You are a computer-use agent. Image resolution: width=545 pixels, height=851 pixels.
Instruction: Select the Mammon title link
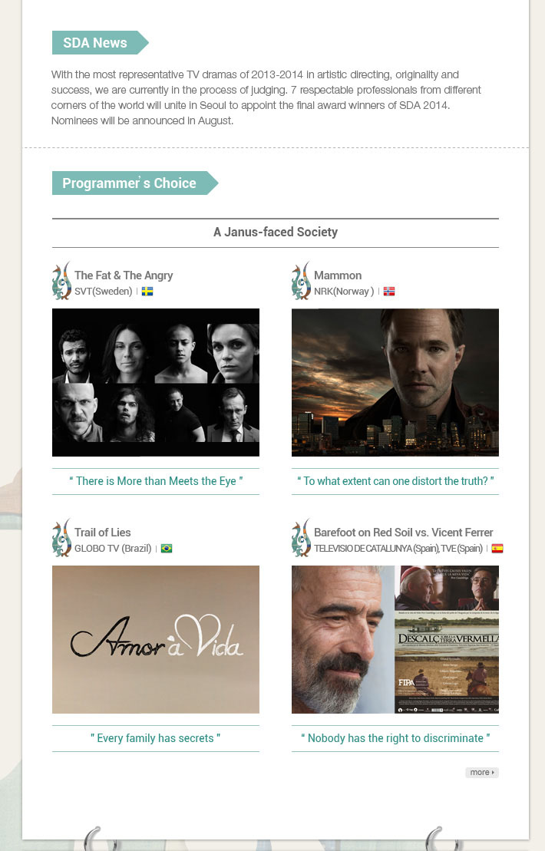point(338,275)
